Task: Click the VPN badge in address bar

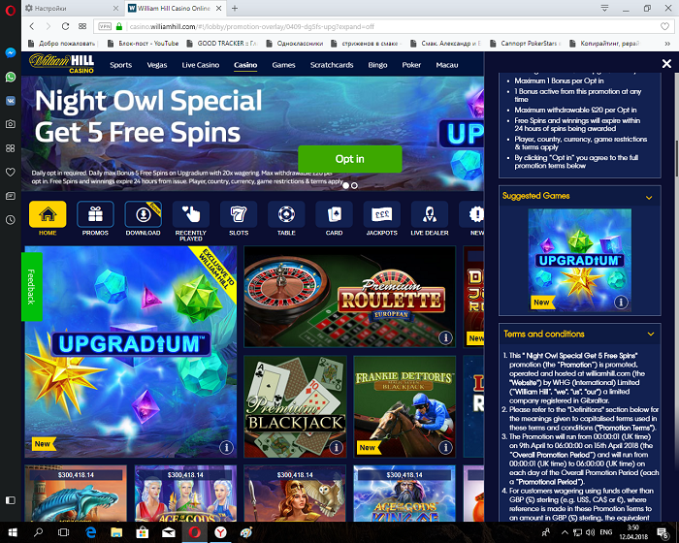Action: (x=105, y=26)
